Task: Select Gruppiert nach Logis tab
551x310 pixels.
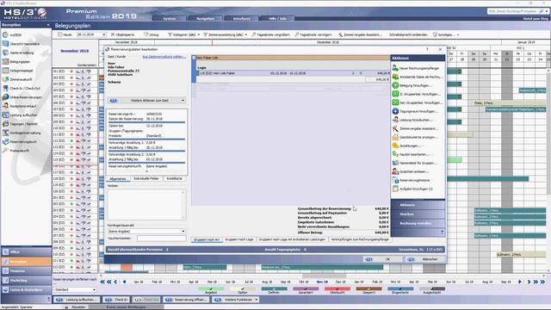Action: 239,239
